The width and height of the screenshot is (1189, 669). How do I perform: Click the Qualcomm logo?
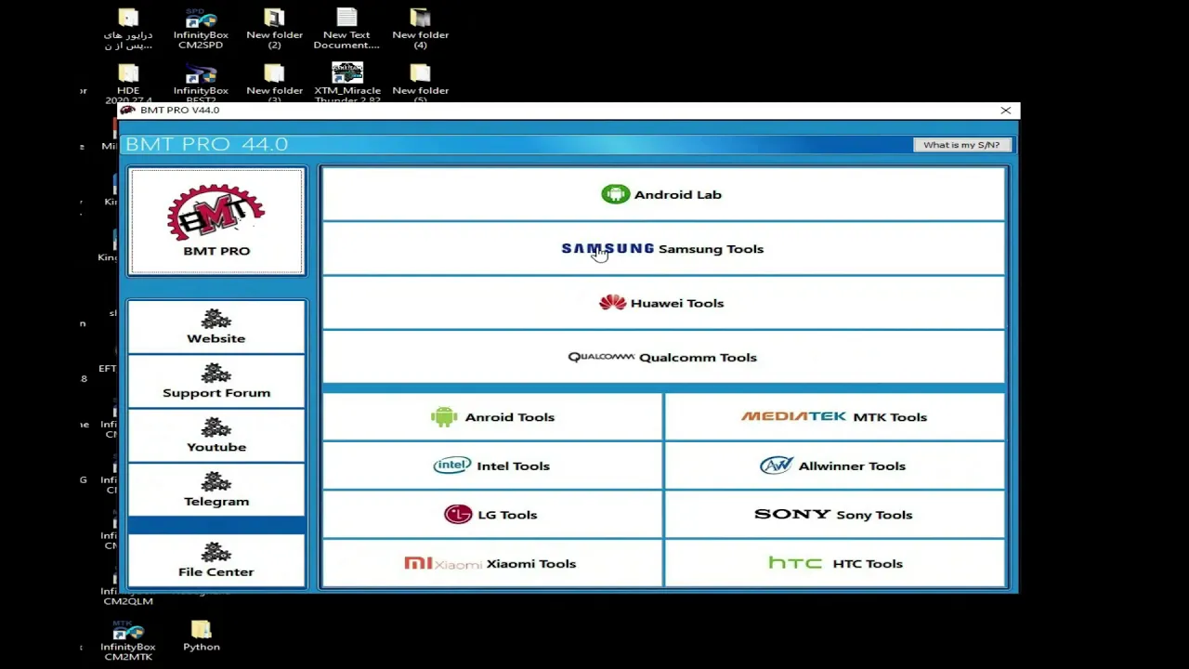601,357
